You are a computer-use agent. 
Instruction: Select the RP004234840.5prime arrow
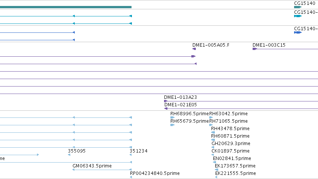point(131,177)
